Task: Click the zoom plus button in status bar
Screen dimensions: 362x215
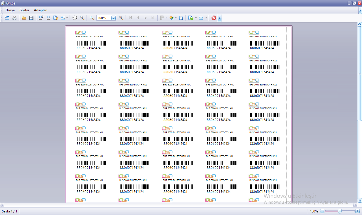Action: [x=358, y=211]
